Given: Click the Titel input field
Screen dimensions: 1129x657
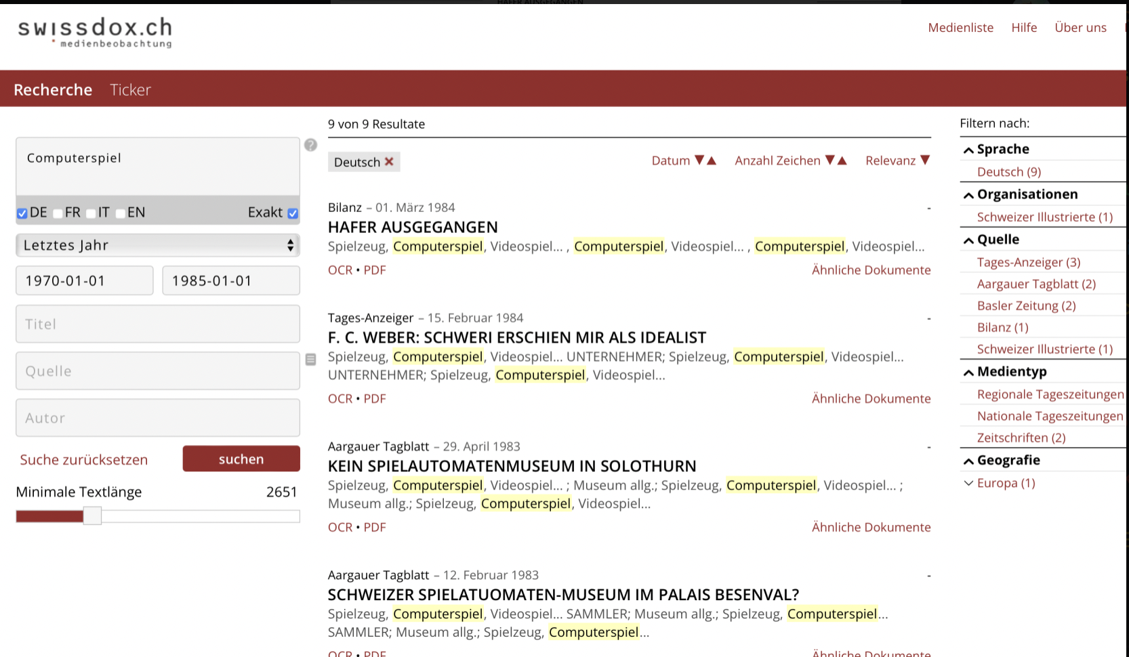Looking at the screenshot, I should click(x=157, y=324).
